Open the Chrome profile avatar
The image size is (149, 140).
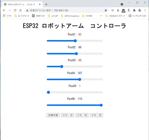tap(140, 10)
